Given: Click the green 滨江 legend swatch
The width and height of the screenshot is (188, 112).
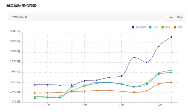Looking at the screenshot, I should pos(162,27).
